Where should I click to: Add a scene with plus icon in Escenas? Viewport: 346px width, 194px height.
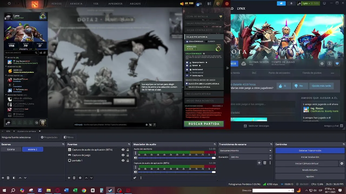[x=3, y=178]
